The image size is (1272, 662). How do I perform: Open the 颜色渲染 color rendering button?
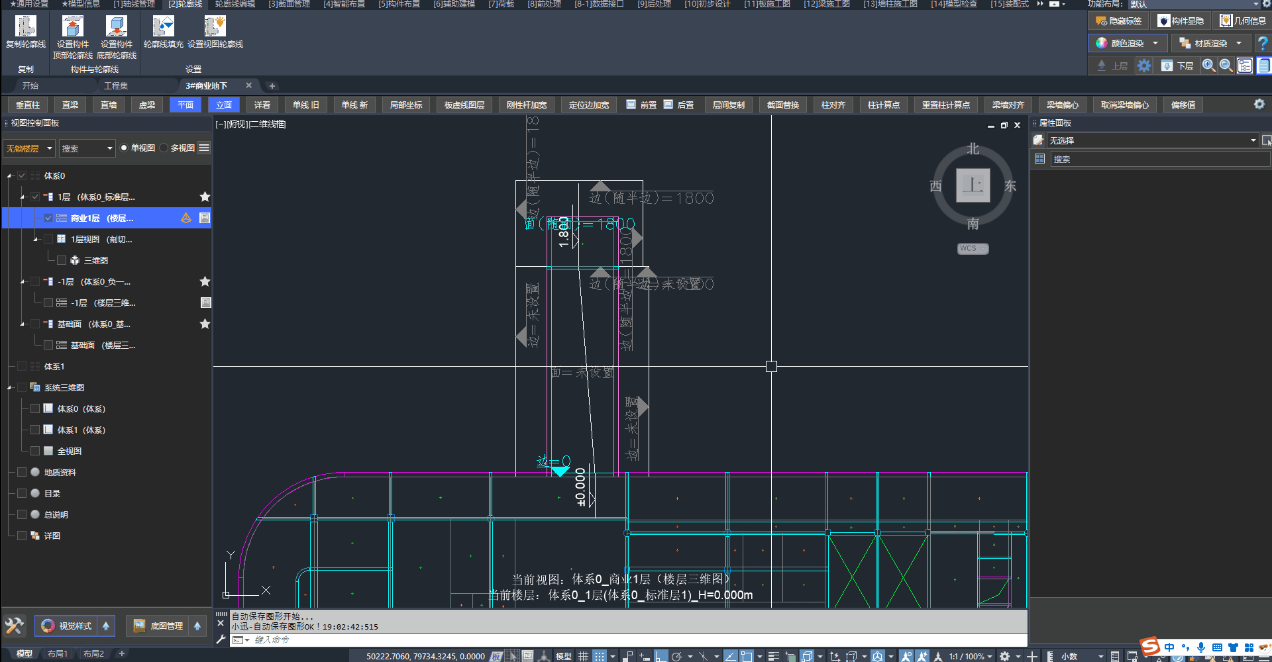coord(1127,43)
